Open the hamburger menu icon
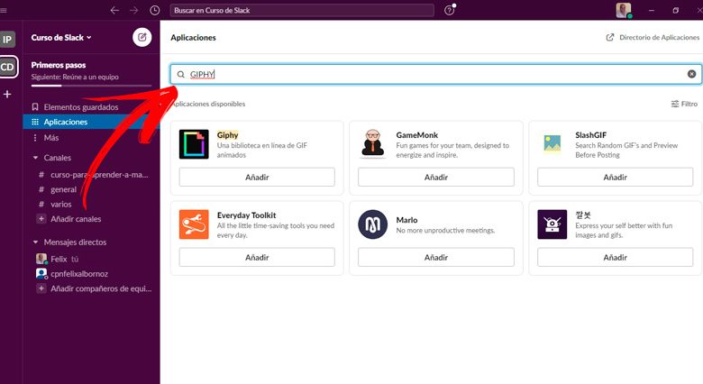This screenshot has height=384, width=703. click(x=3, y=10)
